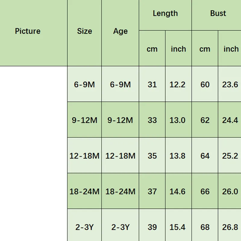
Task: Select the Length header cell
Action: pos(165,14)
